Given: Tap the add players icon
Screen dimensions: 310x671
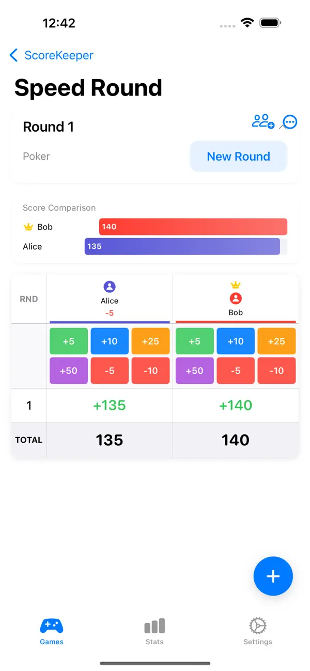Looking at the screenshot, I should tap(262, 121).
